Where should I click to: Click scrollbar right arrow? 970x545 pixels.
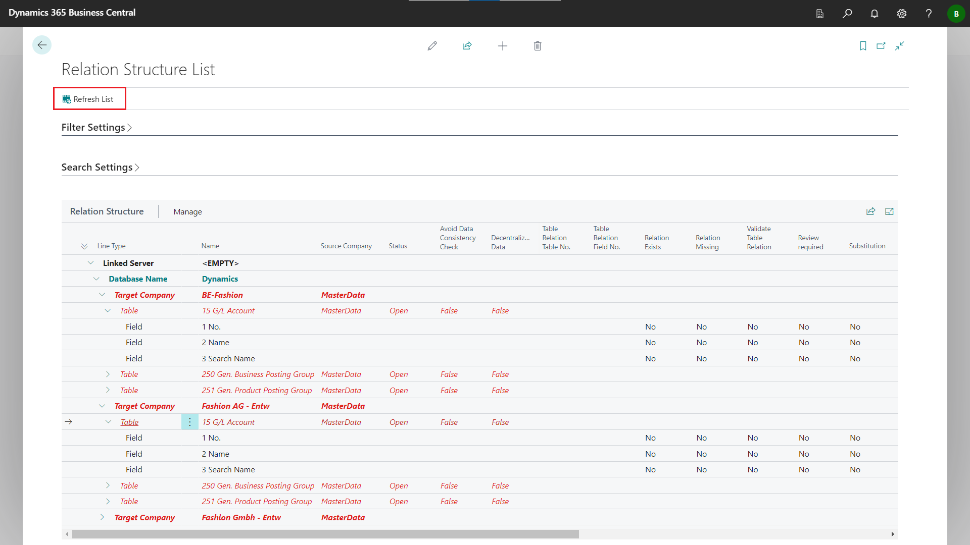click(x=893, y=534)
